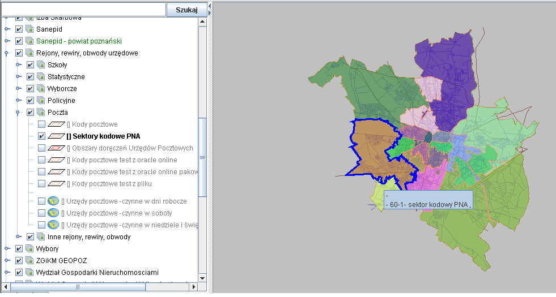Viewport: 556px width, 297px height.
Task: Enable the Kody pocztowe layer checkbox
Action: [41, 124]
